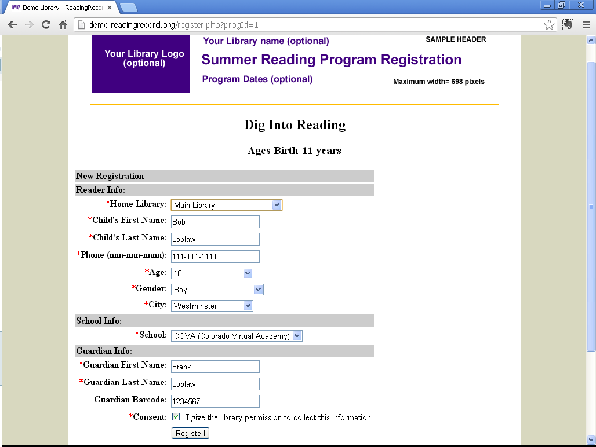The height and width of the screenshot is (447, 596).
Task: Click the vertical scrollbar thumb
Action: 591,207
